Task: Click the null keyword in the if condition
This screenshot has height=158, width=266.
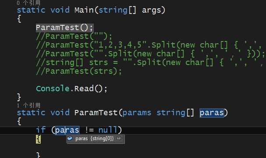Action: point(107,130)
